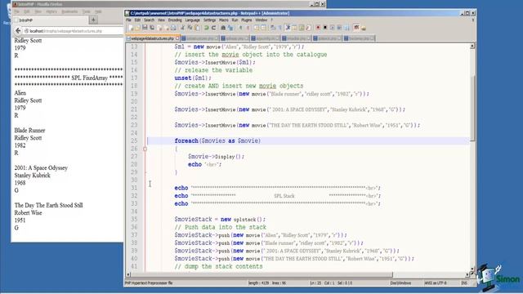This screenshot has width=523, height=294.
Task: Click the 'unset($m1);' code line
Action: (x=193, y=78)
